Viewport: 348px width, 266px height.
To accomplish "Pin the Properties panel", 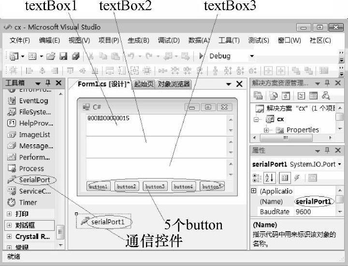I will [327, 150].
